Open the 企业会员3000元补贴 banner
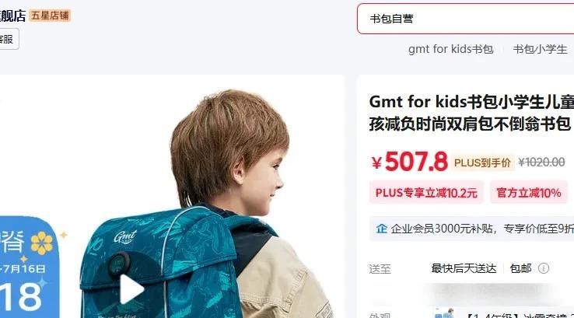Screen dimensions: 574x318 click(x=472, y=229)
